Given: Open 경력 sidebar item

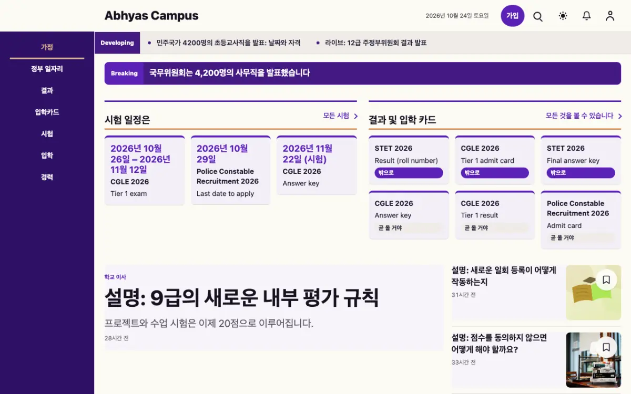Looking at the screenshot, I should point(47,177).
